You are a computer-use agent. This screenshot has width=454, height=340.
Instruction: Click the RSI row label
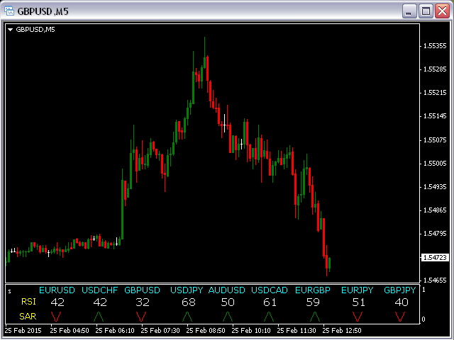coord(28,302)
